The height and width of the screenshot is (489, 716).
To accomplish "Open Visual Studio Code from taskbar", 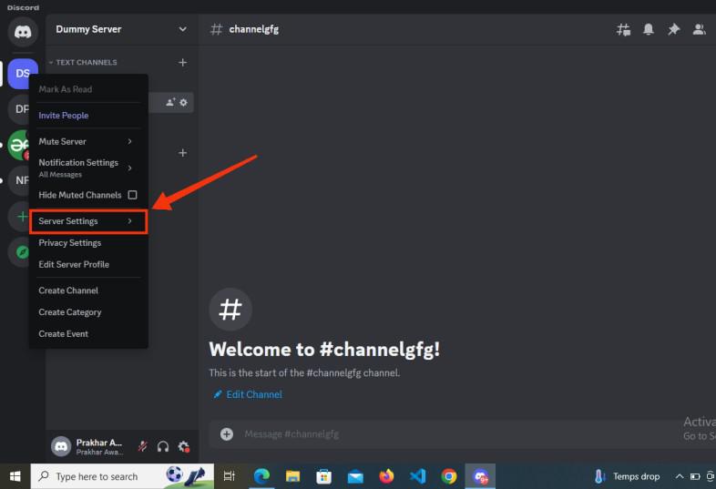I will tap(417, 476).
